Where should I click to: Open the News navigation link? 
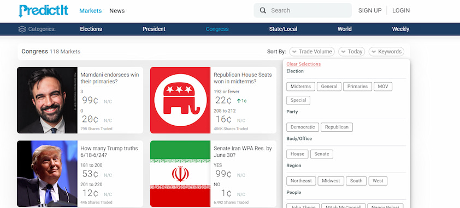(117, 11)
